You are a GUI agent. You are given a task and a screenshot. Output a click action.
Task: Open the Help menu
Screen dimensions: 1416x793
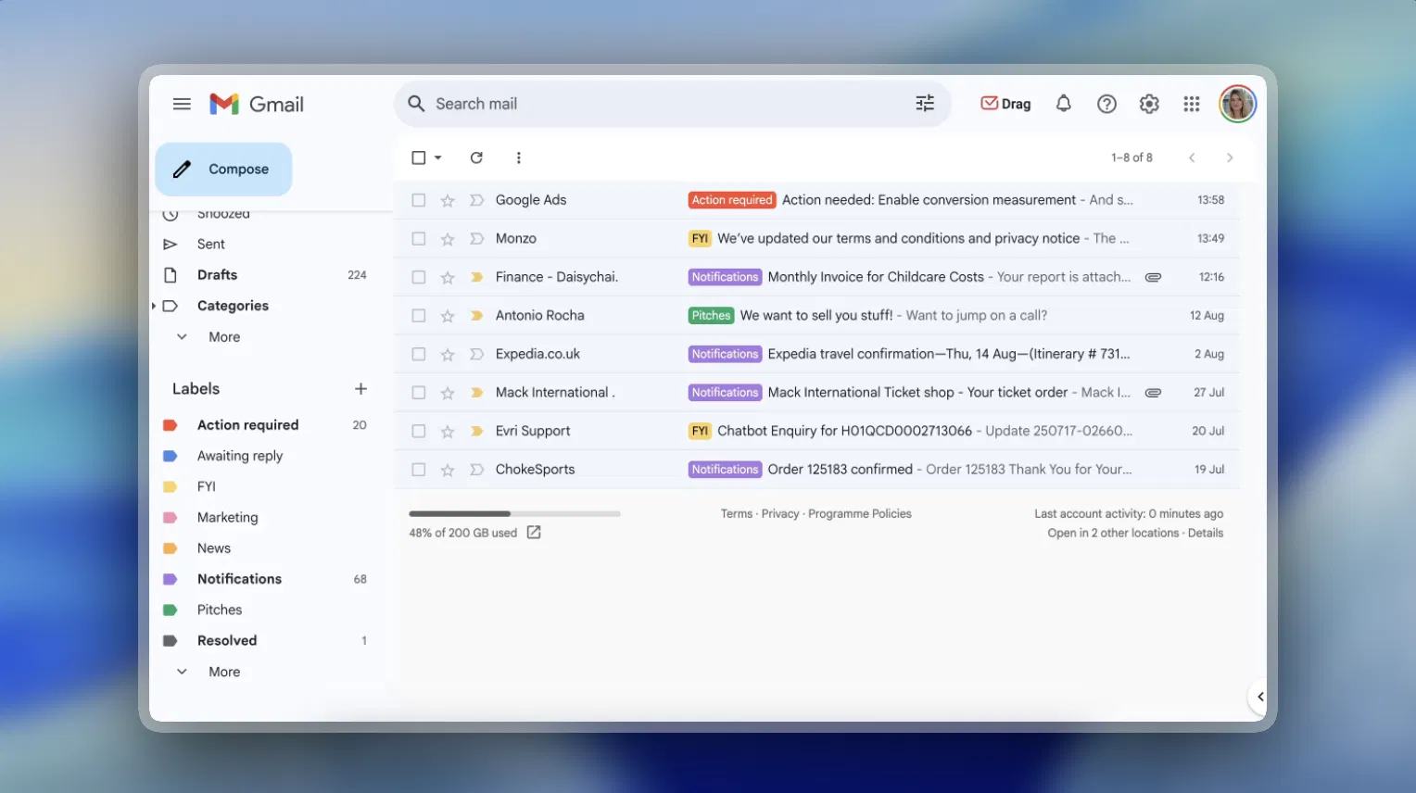coord(1106,104)
